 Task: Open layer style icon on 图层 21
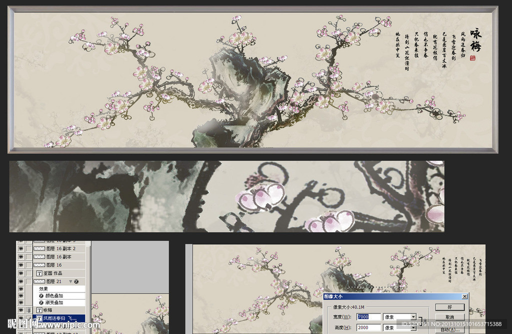click(76, 282)
